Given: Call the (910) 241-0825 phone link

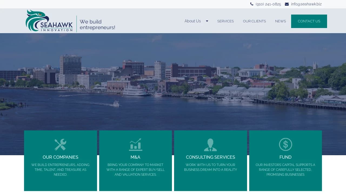Looking at the screenshot, I should click(268, 4).
